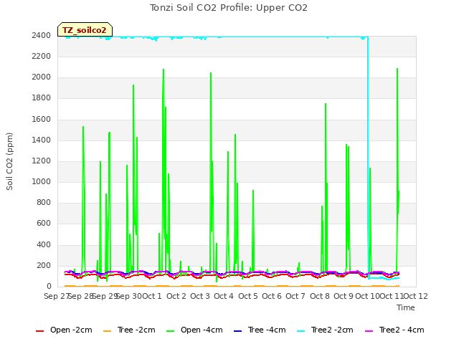Click the Soil CO2 (ppm) axis label
Image resolution: width=459 pixels, height=344 pixels.
(9, 161)
